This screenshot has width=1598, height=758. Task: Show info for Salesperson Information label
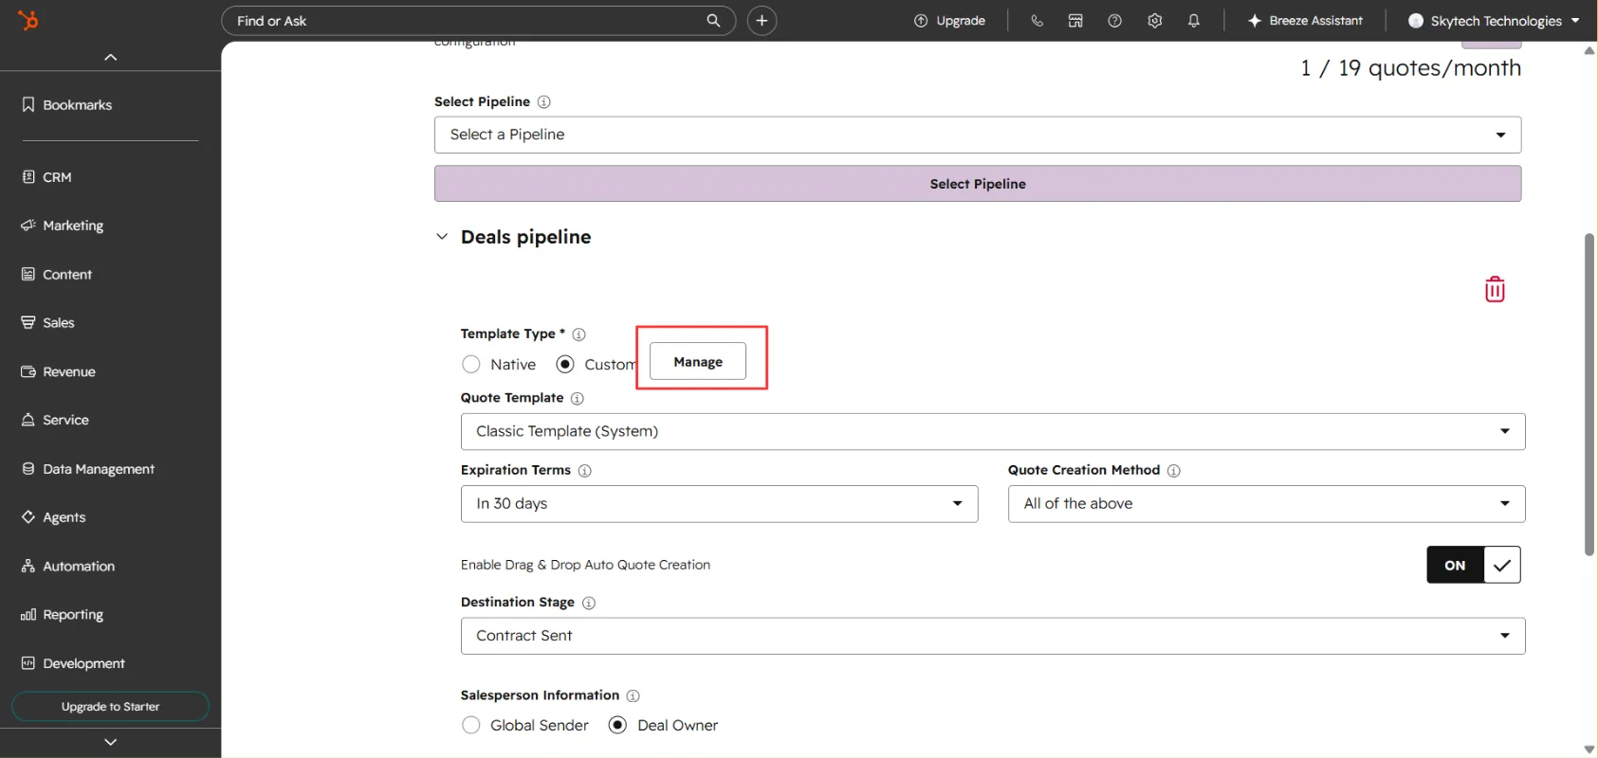(x=633, y=696)
